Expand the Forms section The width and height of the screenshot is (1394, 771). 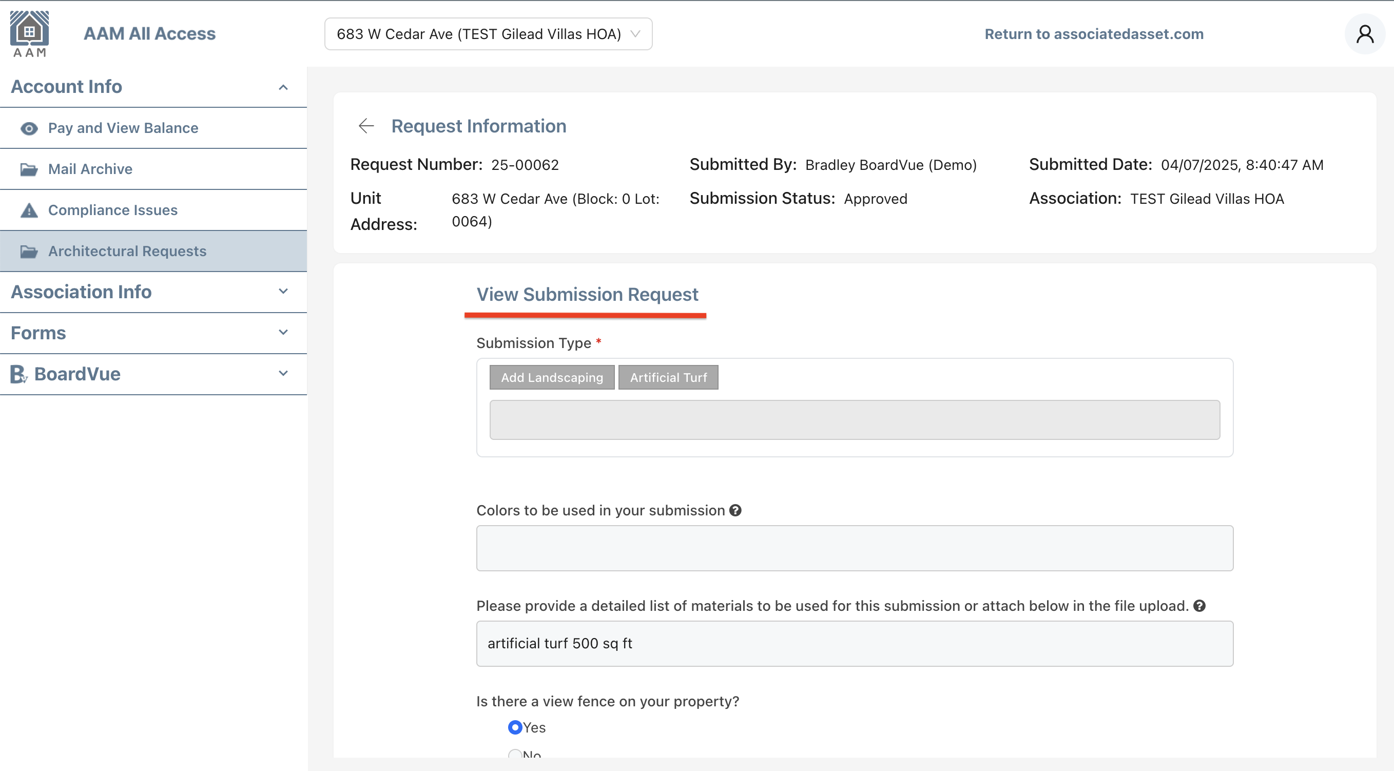[283, 333]
